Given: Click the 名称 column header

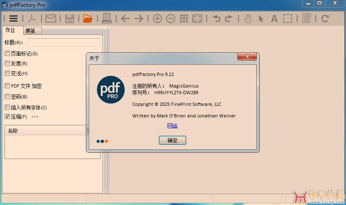Looking at the screenshot, I should click(44, 131).
